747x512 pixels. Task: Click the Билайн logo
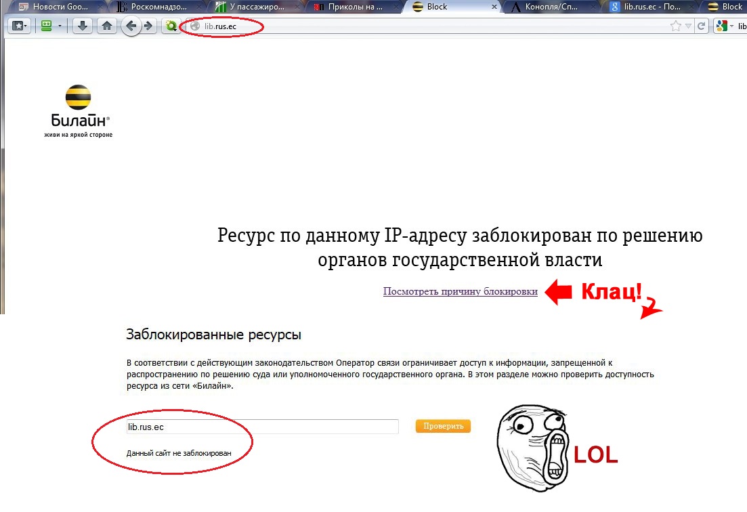tap(78, 112)
